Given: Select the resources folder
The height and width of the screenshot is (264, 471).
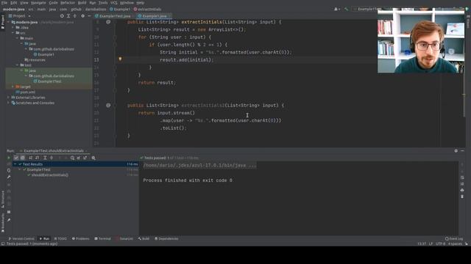Looking at the screenshot, I should pos(35,60).
